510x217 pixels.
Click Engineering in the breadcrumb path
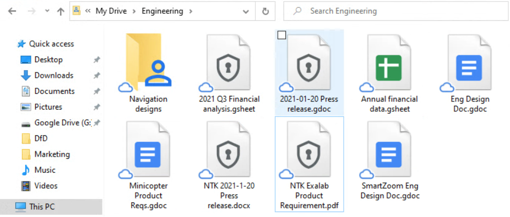point(162,11)
